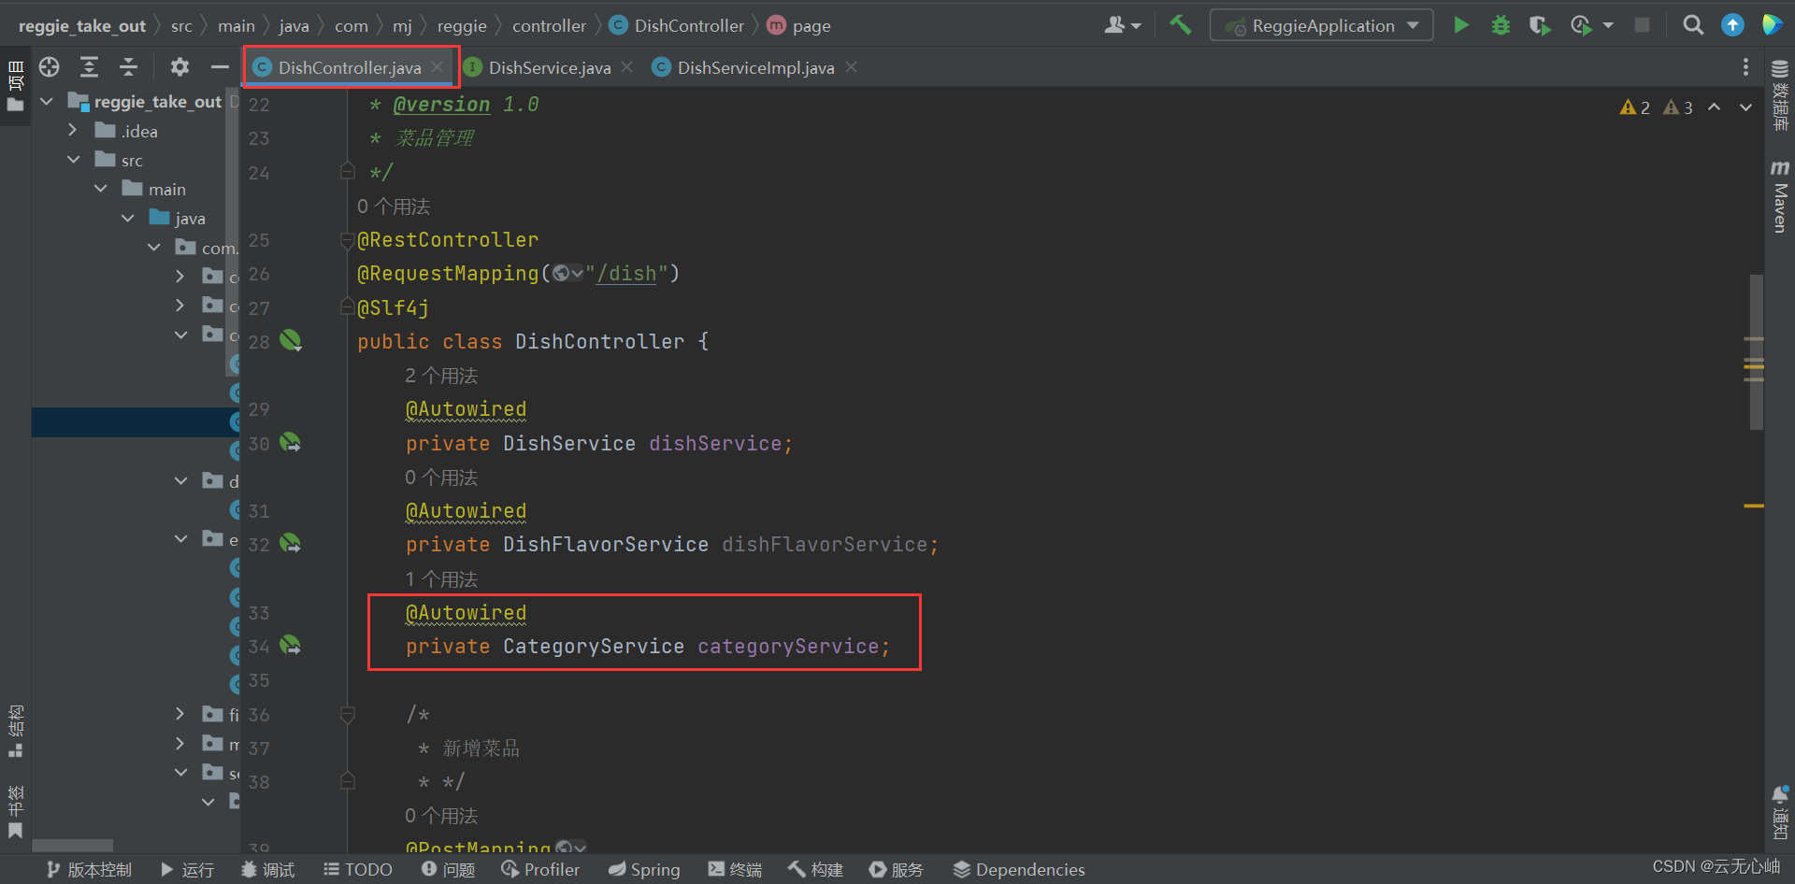The image size is (1795, 884).
Task: Open the Database tool window icon
Action: tap(1780, 93)
